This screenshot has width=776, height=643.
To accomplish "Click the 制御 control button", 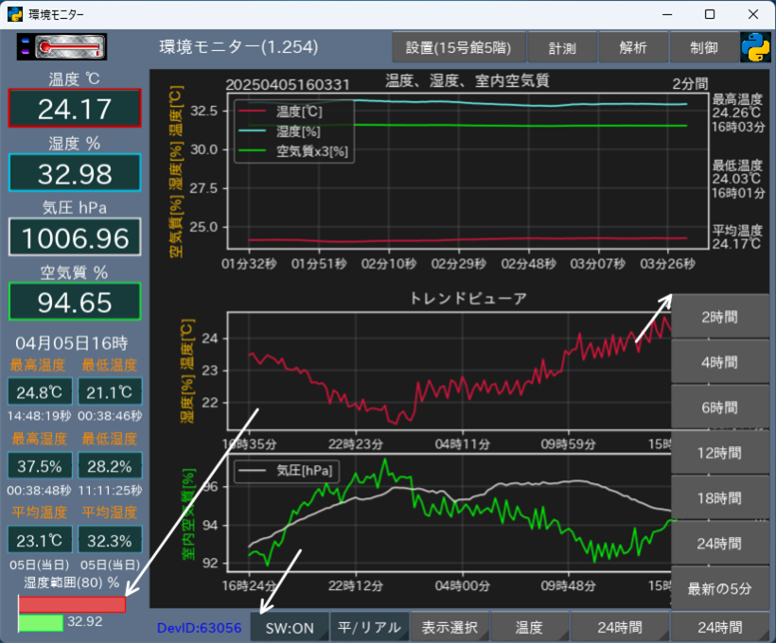I will point(704,46).
